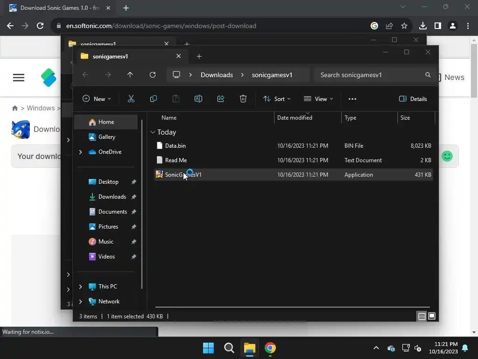Expand the Network tree node

(x=80, y=302)
